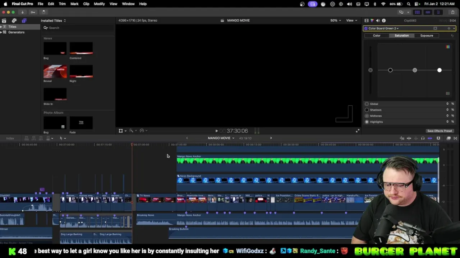Open the File menu
The image size is (460, 258).
[41, 4]
